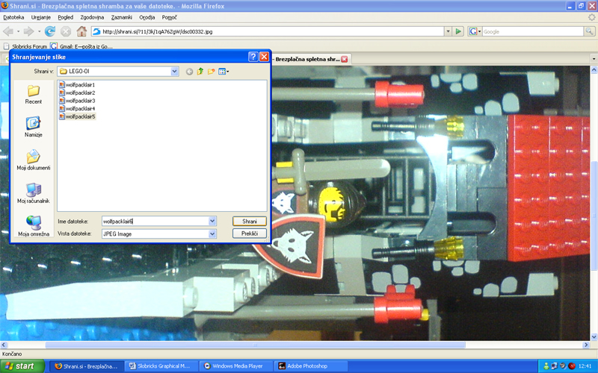Select file wolfpacklair4

pos(77,108)
